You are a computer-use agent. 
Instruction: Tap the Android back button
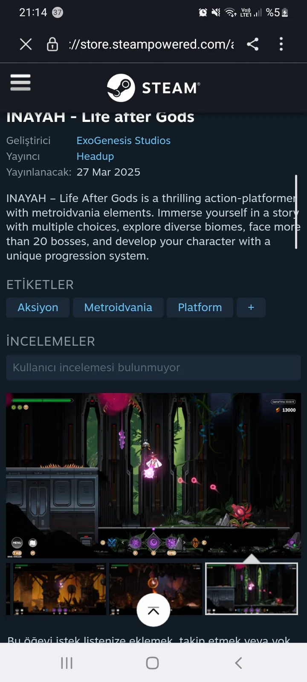point(239,663)
